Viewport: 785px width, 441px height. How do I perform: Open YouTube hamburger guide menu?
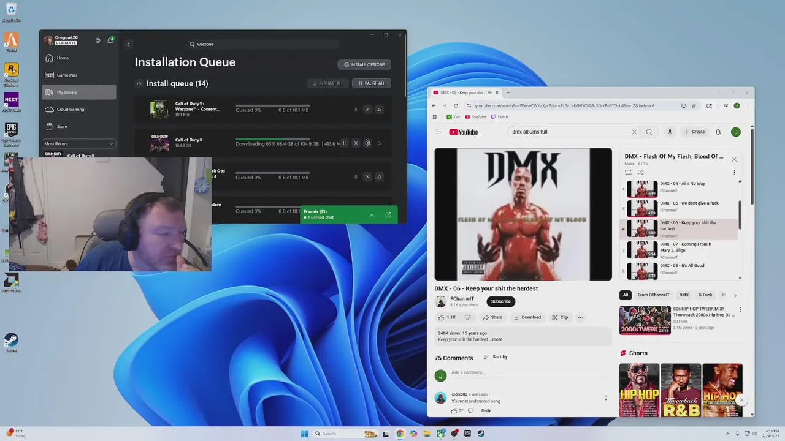click(438, 132)
